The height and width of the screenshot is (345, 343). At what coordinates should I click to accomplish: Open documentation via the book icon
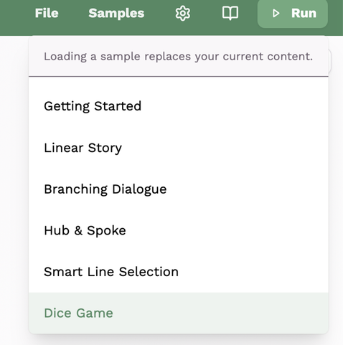click(230, 13)
